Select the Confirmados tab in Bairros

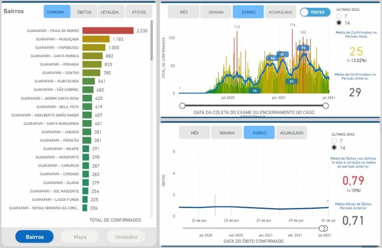[x=57, y=11]
